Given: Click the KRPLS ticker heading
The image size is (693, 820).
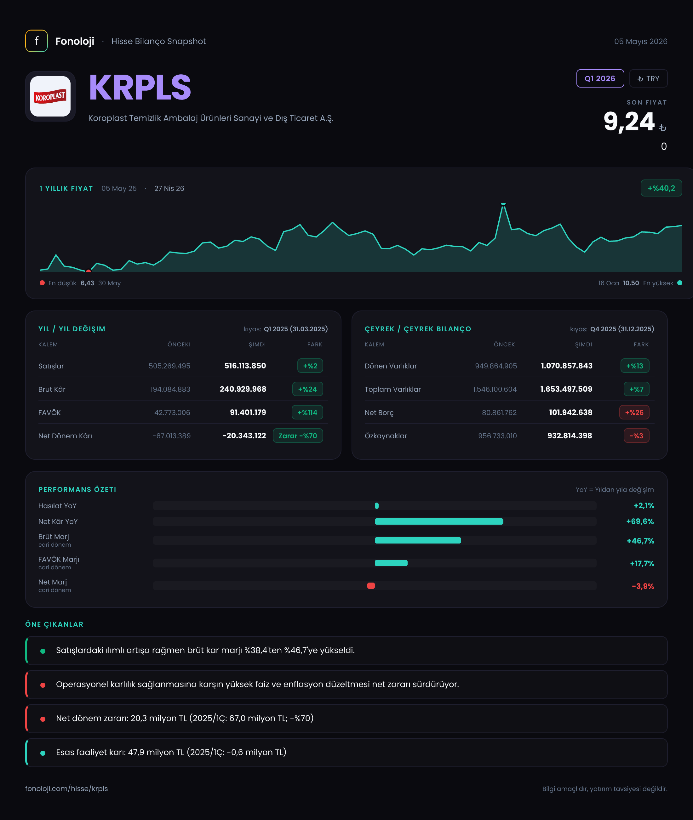Looking at the screenshot, I should click(140, 88).
